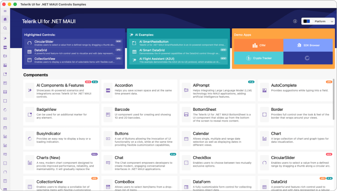Open the Chart component card
Viewport: 337px width, 191px height.
click(x=295, y=138)
